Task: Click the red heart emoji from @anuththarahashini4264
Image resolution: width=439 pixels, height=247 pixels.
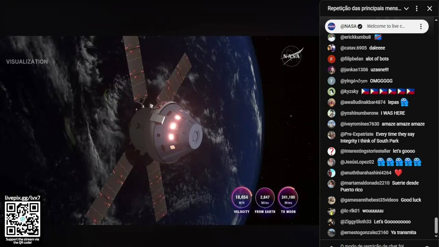Action: pyautogui.click(x=398, y=173)
